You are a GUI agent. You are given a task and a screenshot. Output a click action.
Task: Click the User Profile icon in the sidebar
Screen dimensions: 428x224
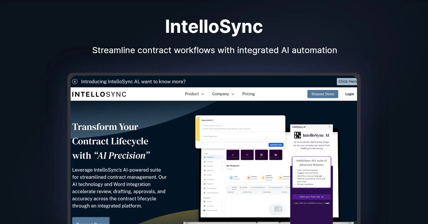click(x=204, y=206)
